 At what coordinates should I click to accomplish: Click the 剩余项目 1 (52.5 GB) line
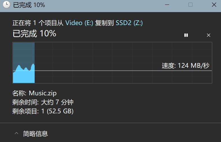43,111
